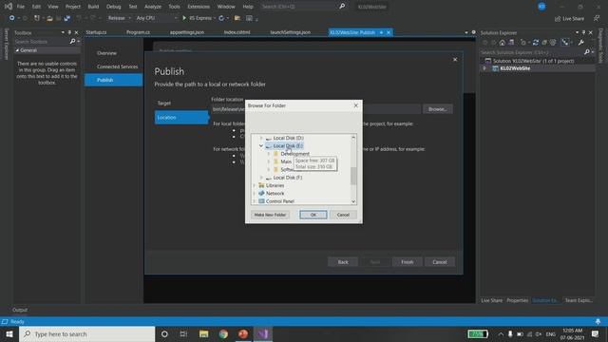The height and width of the screenshot is (342, 608).
Task: Click the Toolbox search magnifier icon
Action: click(x=72, y=41)
